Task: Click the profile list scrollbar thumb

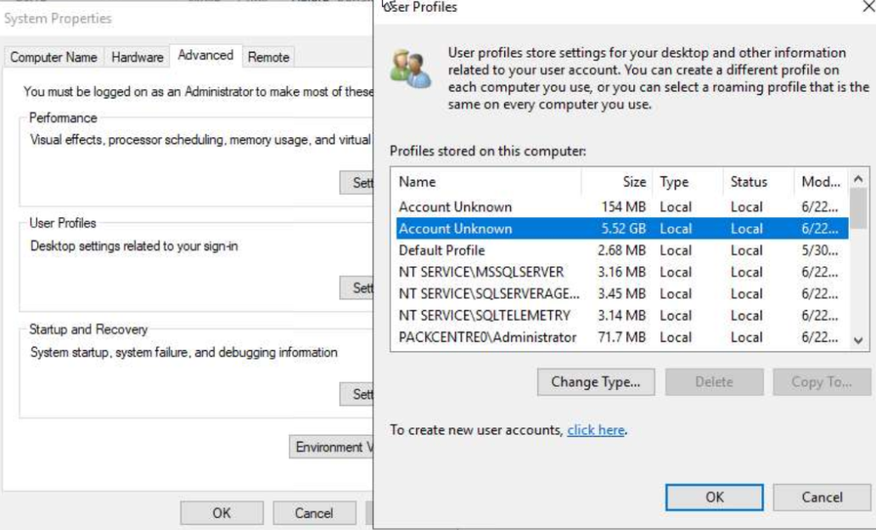Action: coord(859,208)
